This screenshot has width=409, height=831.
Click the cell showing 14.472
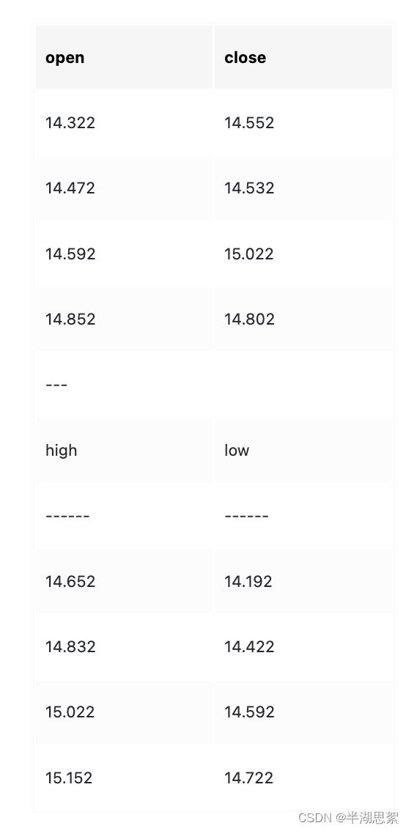click(124, 188)
